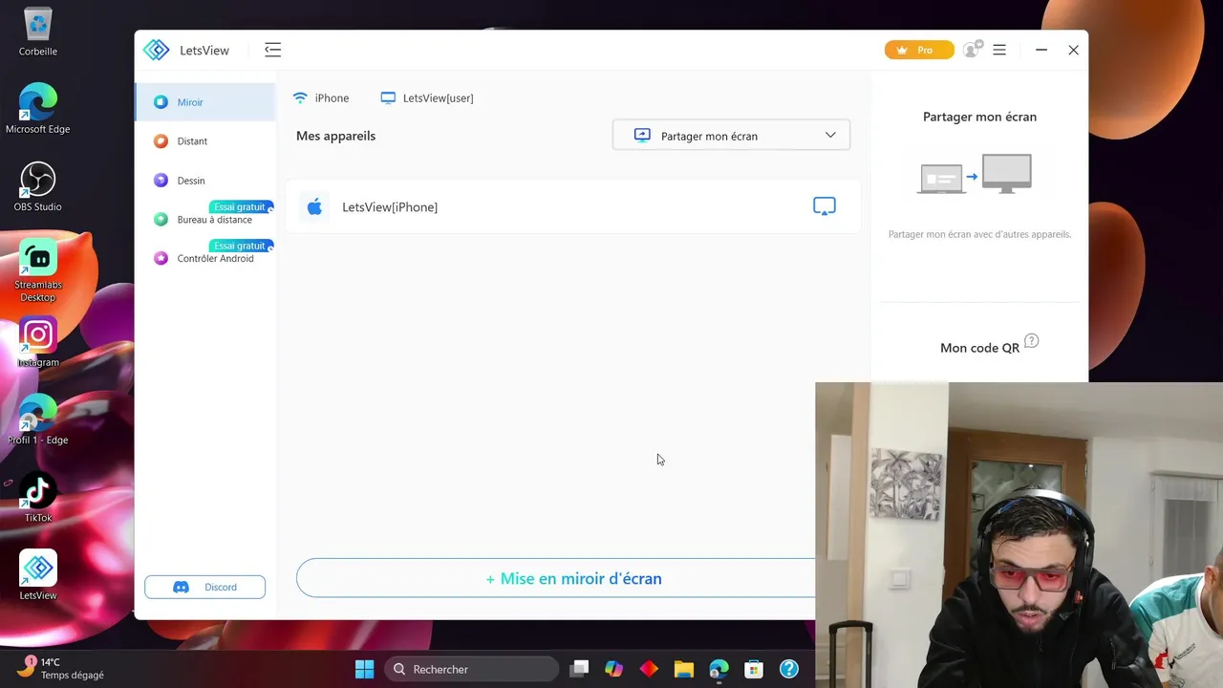Screen dimensions: 1223x688
Task: Select the Streamlabs Desktop shortcut
Action: click(38, 271)
